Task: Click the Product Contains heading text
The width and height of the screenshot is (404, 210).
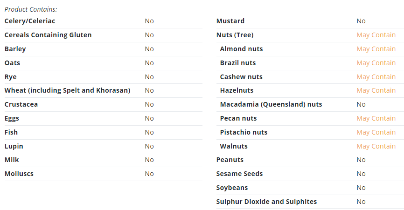Action: point(31,9)
